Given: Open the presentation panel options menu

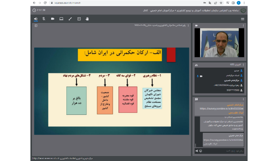Looking at the screenshot, I should point(188,26).
